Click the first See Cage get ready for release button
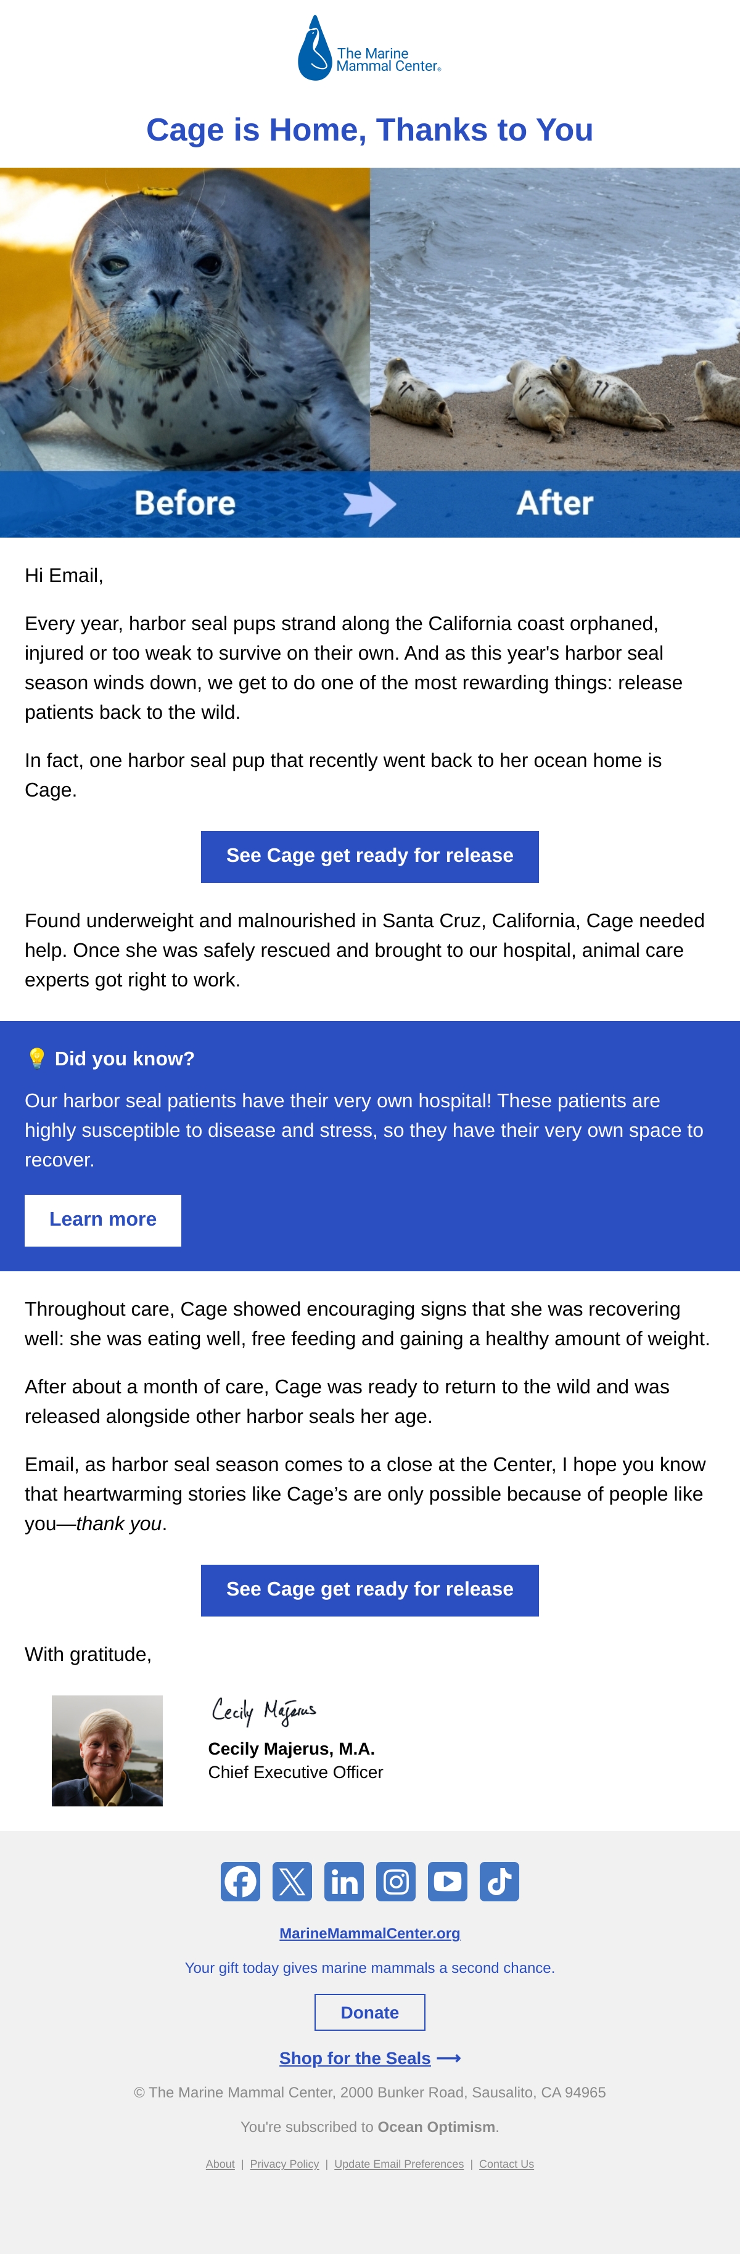This screenshot has width=740, height=2254. (x=370, y=856)
